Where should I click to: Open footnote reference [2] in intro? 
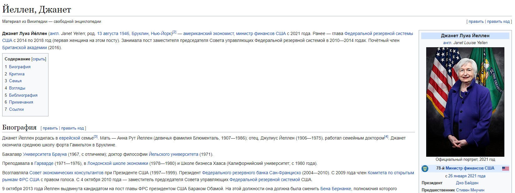tap(174, 32)
